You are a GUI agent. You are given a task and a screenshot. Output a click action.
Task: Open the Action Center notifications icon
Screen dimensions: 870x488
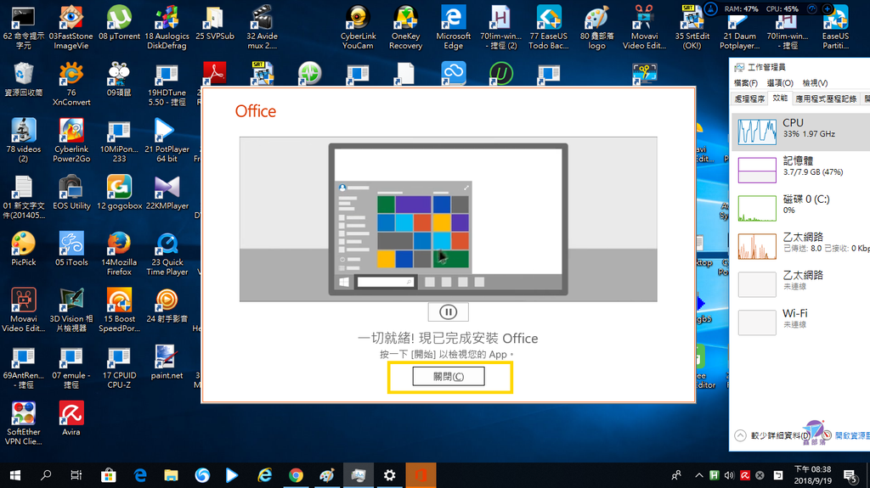(850, 475)
